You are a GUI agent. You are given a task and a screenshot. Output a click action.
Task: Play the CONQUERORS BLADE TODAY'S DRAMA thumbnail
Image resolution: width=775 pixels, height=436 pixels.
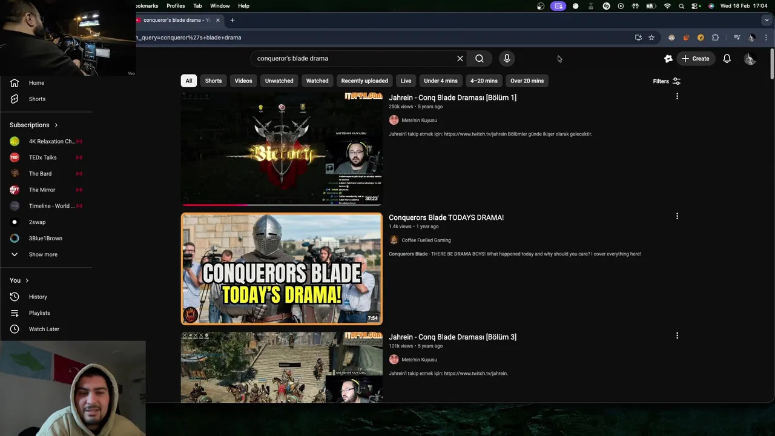[282, 269]
